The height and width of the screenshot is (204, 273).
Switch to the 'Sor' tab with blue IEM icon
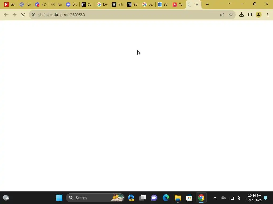pos(163,5)
